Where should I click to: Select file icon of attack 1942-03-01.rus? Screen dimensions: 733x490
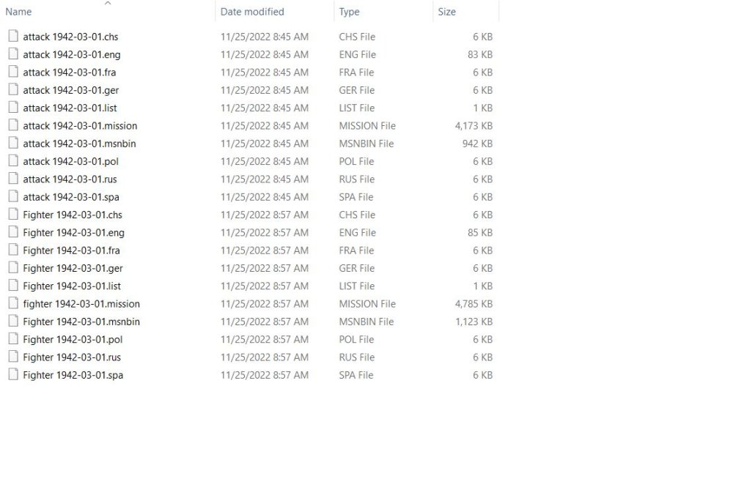[13, 179]
